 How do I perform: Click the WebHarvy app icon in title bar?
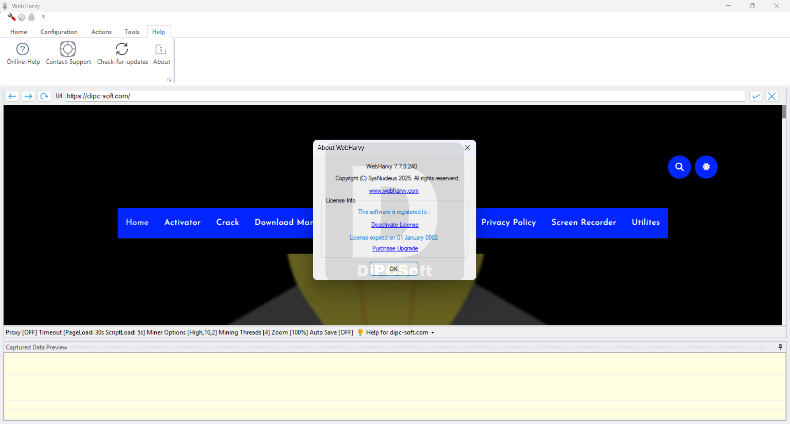[x=5, y=6]
